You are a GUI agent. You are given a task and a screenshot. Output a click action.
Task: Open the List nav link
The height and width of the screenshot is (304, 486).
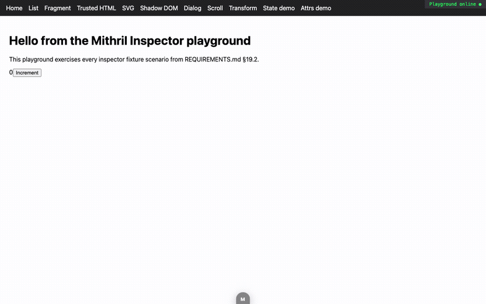click(x=33, y=8)
